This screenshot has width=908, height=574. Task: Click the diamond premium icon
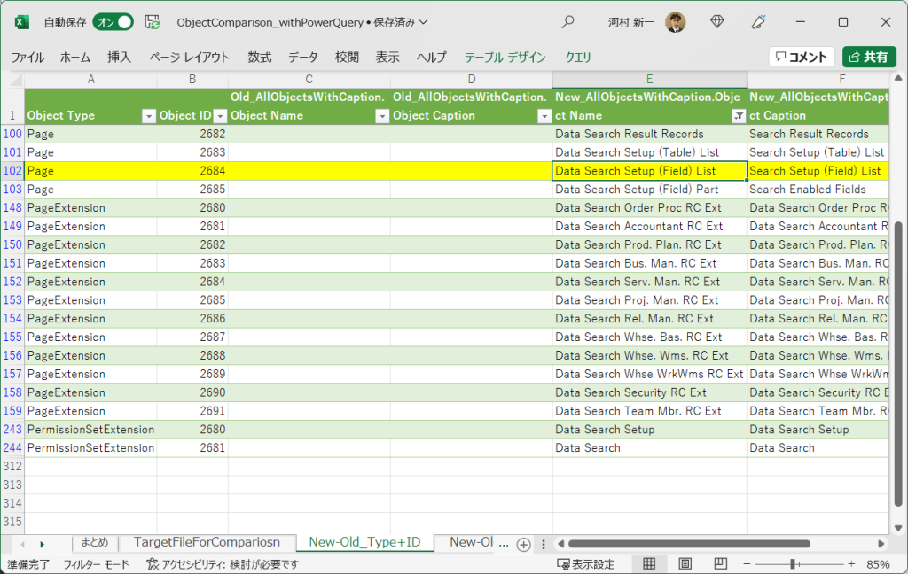(717, 22)
